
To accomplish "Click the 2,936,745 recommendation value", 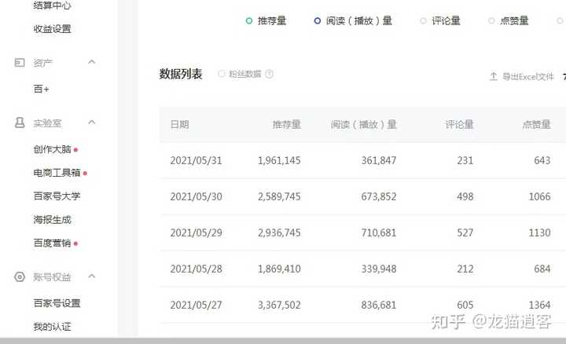I will click(x=279, y=232).
